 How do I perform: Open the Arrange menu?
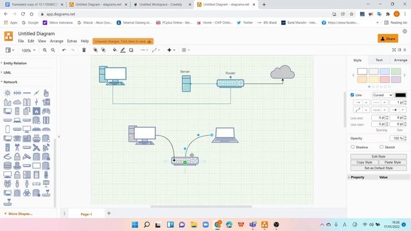[57, 41]
